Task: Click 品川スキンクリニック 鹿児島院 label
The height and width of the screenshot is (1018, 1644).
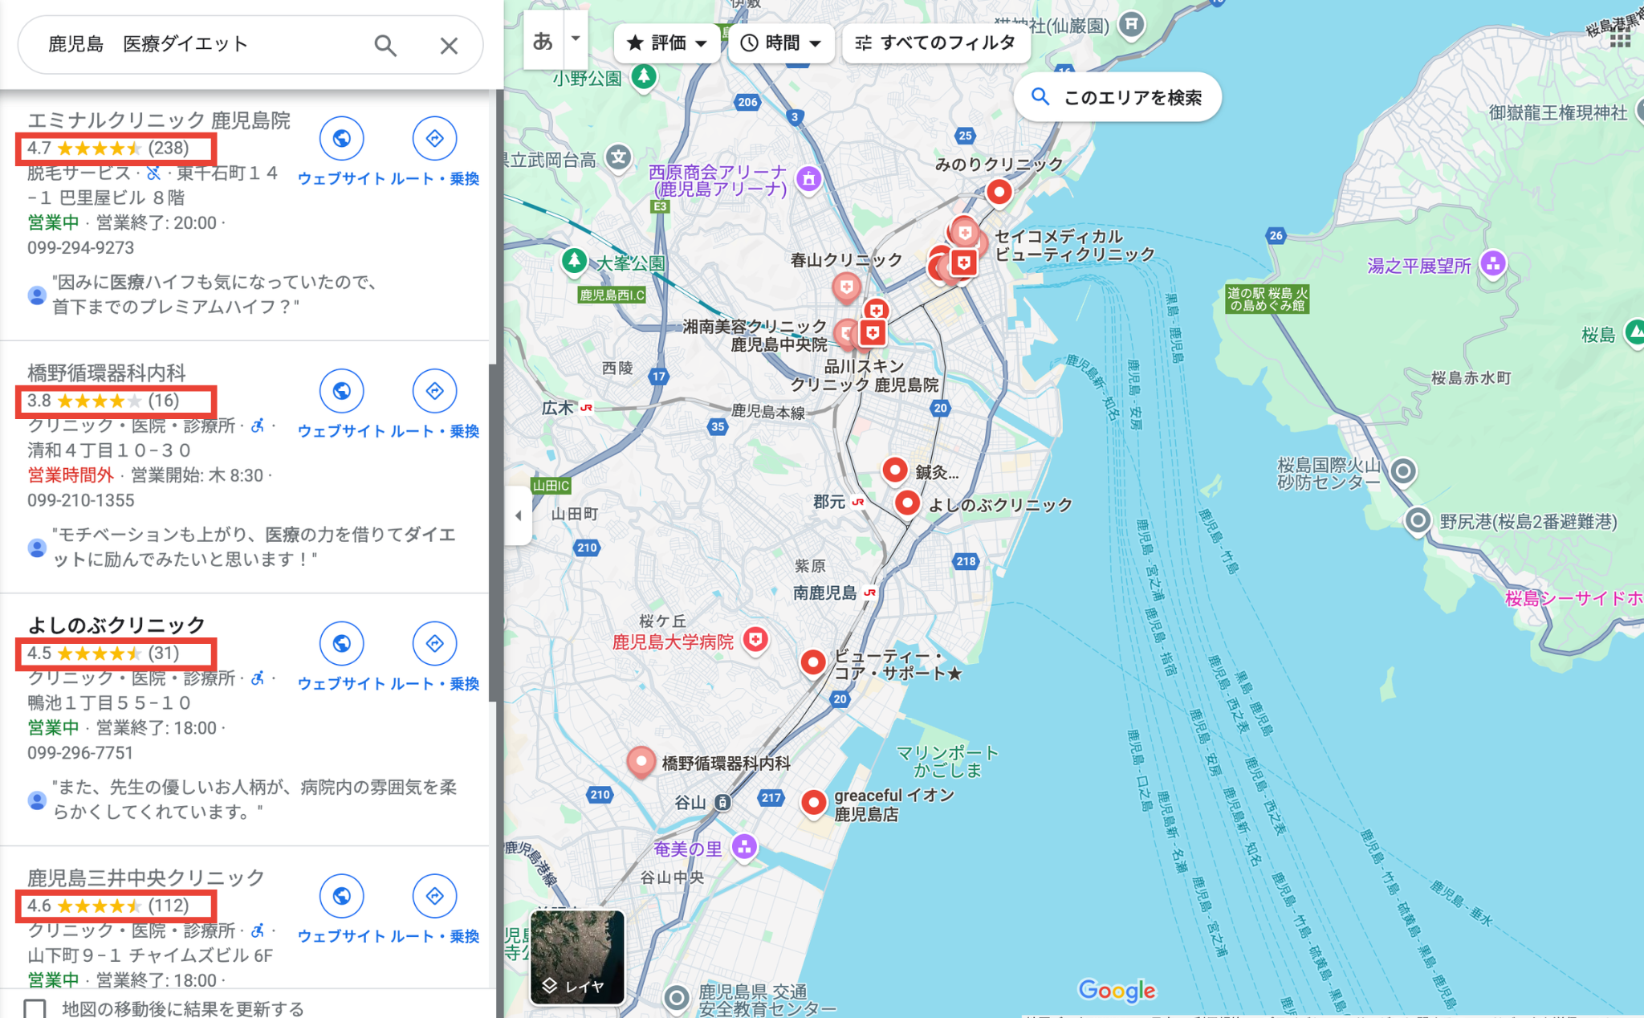Action: [x=865, y=376]
